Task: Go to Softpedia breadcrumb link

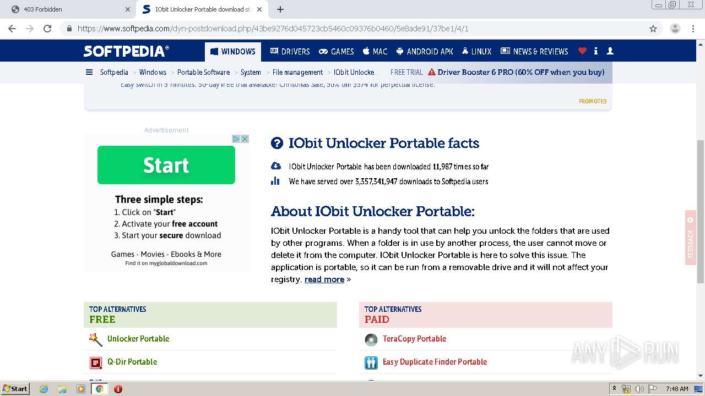Action: (114, 72)
